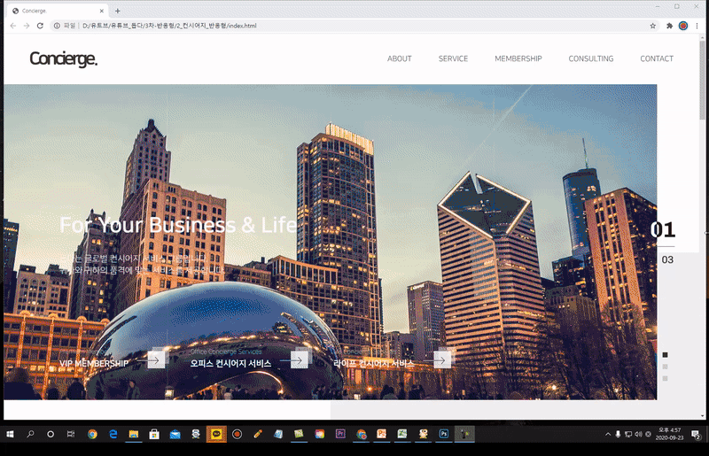This screenshot has height=456, width=709.
Task: Open Cortana from the taskbar
Action: [x=51, y=435]
